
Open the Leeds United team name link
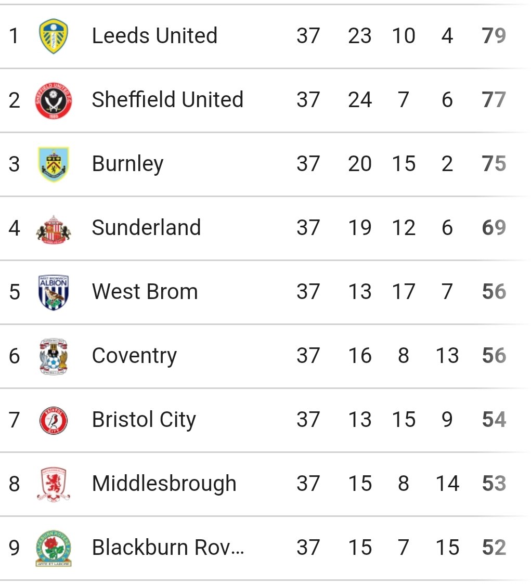pos(154,36)
